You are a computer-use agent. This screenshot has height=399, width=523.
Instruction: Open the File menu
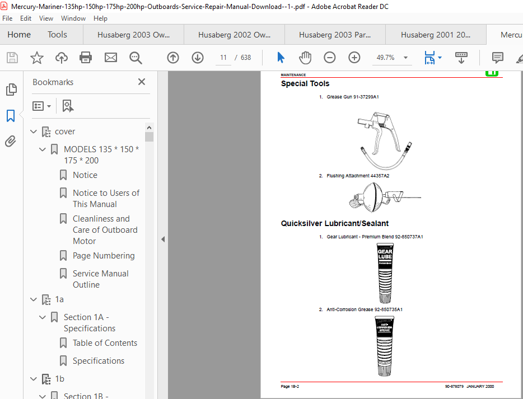7,18
